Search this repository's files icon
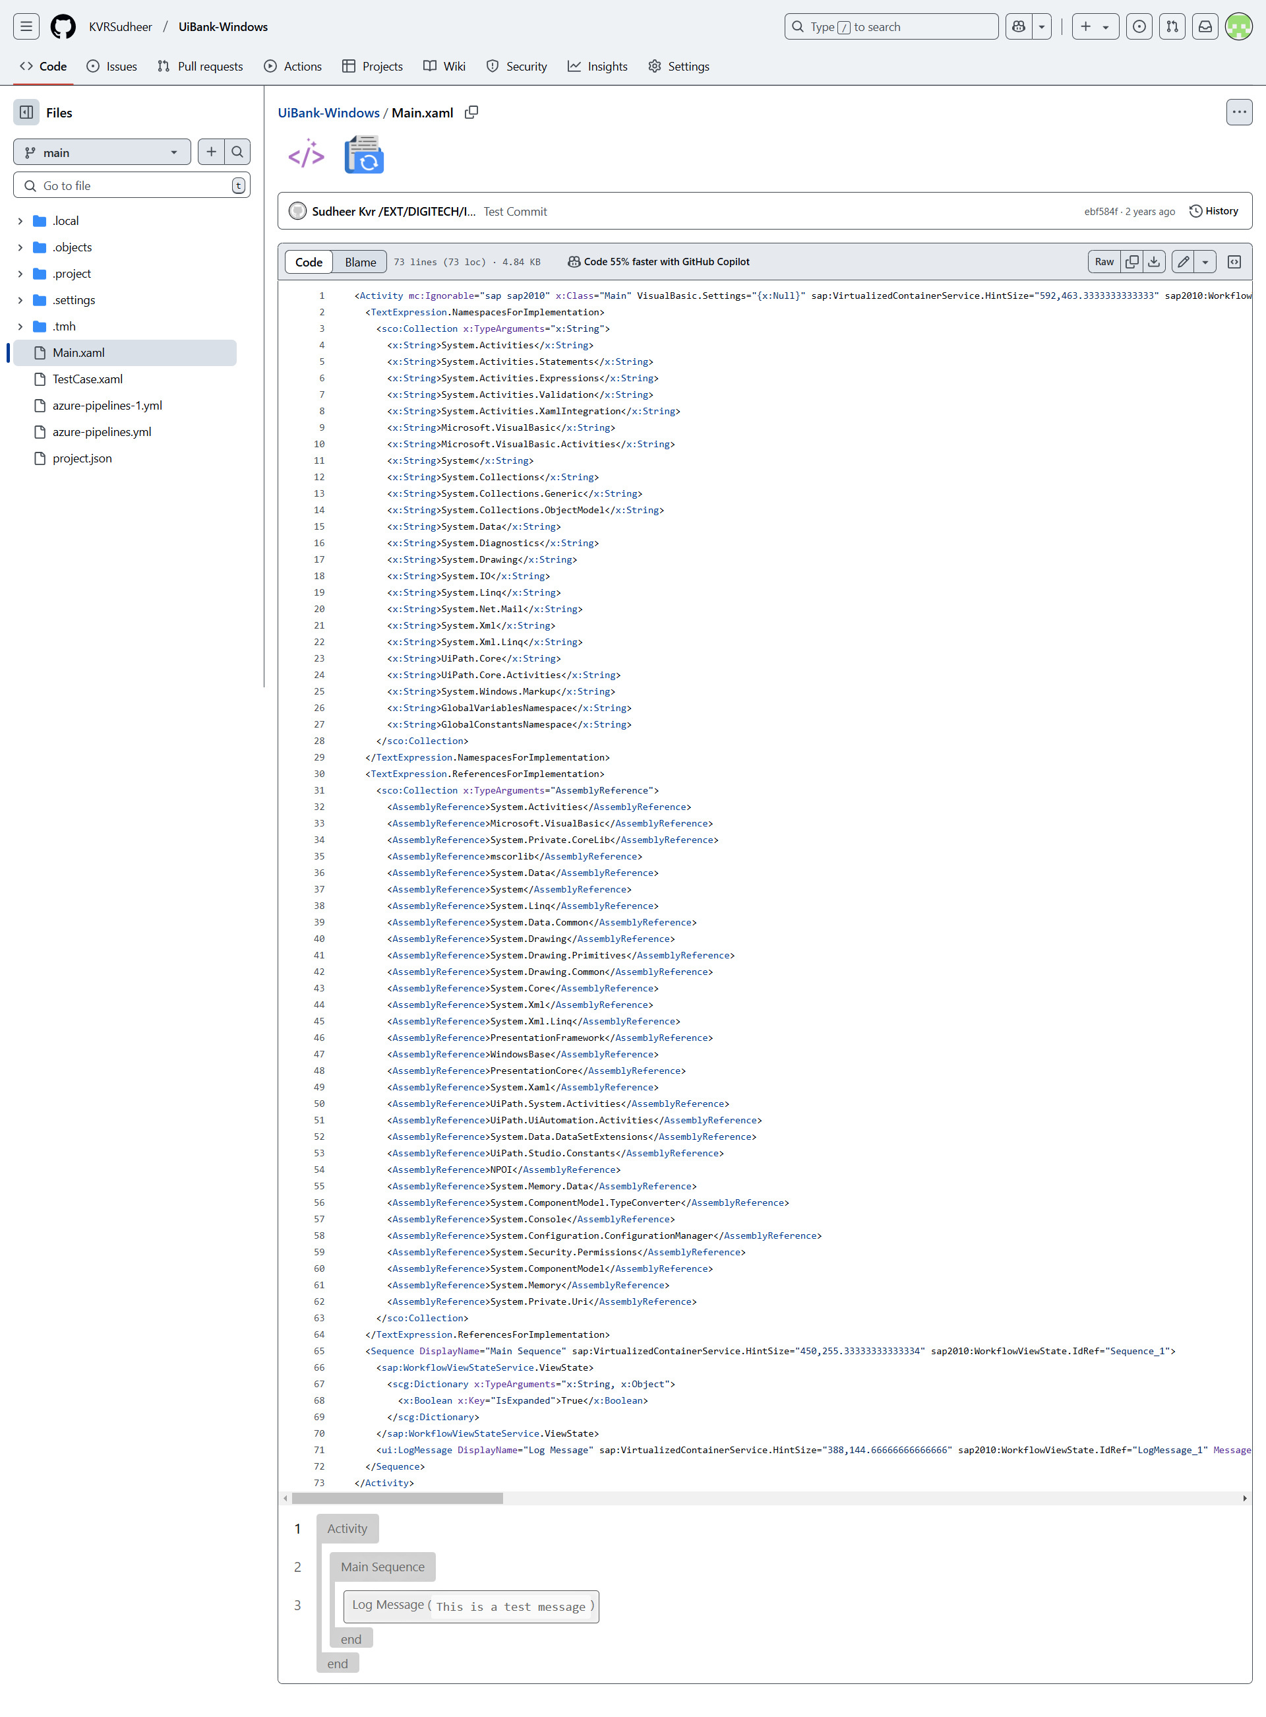The height and width of the screenshot is (1717, 1266). click(x=237, y=152)
